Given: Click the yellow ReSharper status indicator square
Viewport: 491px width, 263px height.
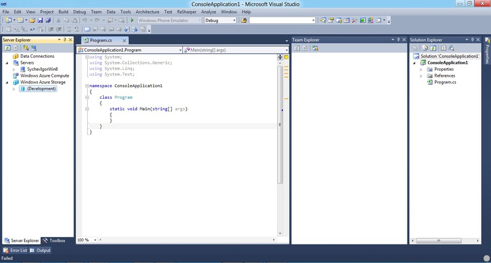Looking at the screenshot, I should [286, 57].
